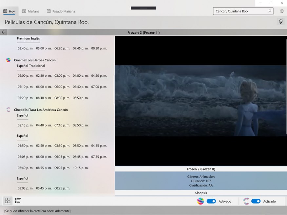Click the Cinépolis logo beside Plaza Las Américas
Screen dimensions: 287x215
8,110
